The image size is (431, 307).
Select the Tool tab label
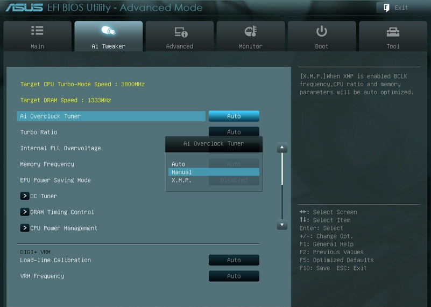[393, 46]
